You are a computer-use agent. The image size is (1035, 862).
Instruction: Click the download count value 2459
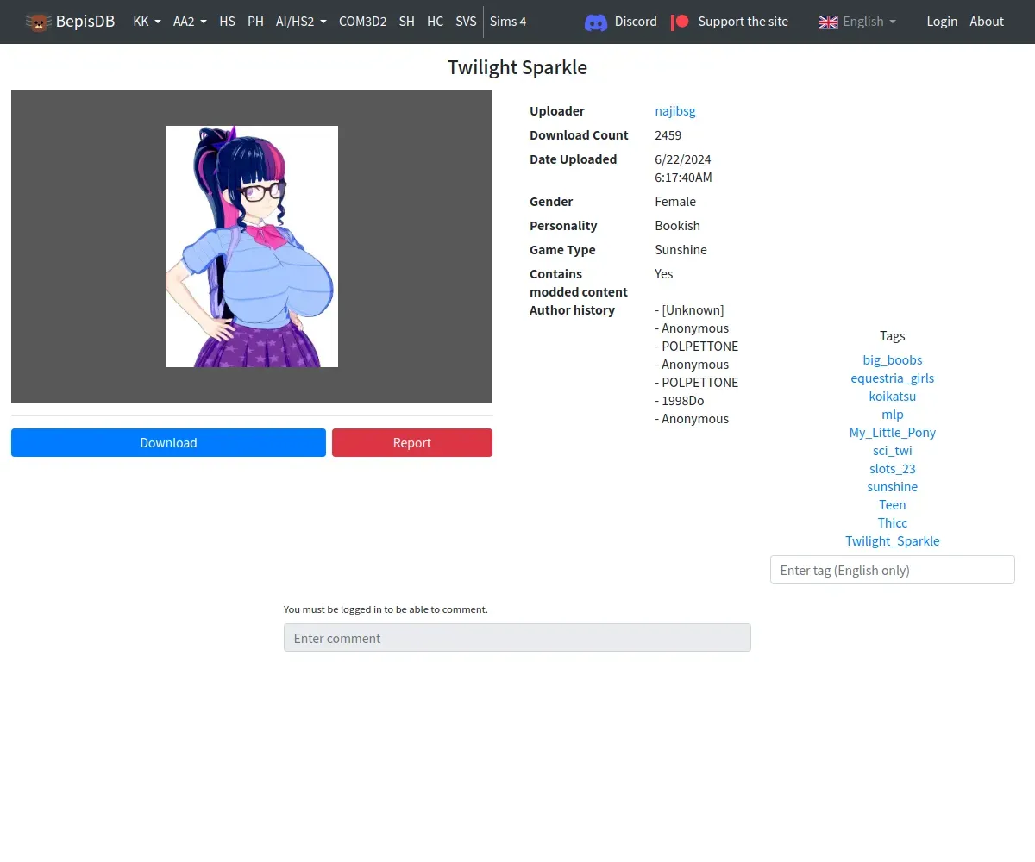click(668, 135)
